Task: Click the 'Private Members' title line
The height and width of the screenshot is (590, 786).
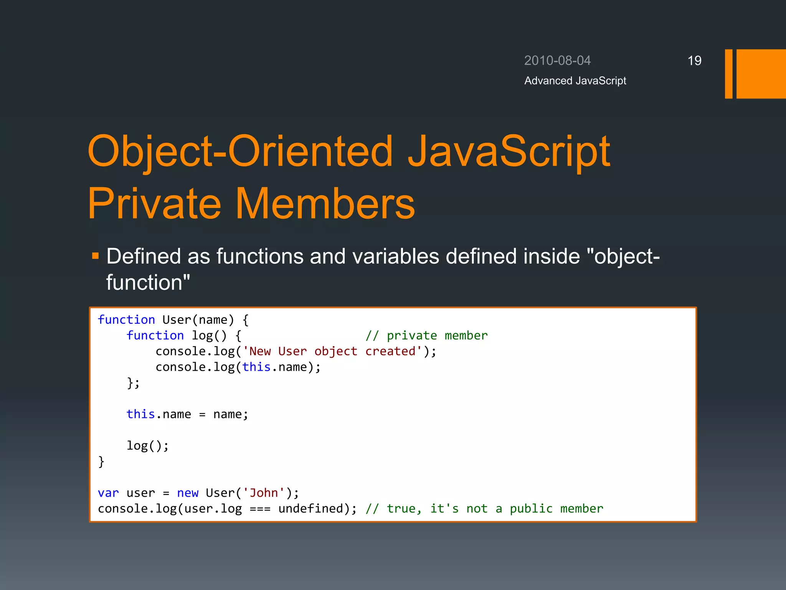Action: click(251, 203)
